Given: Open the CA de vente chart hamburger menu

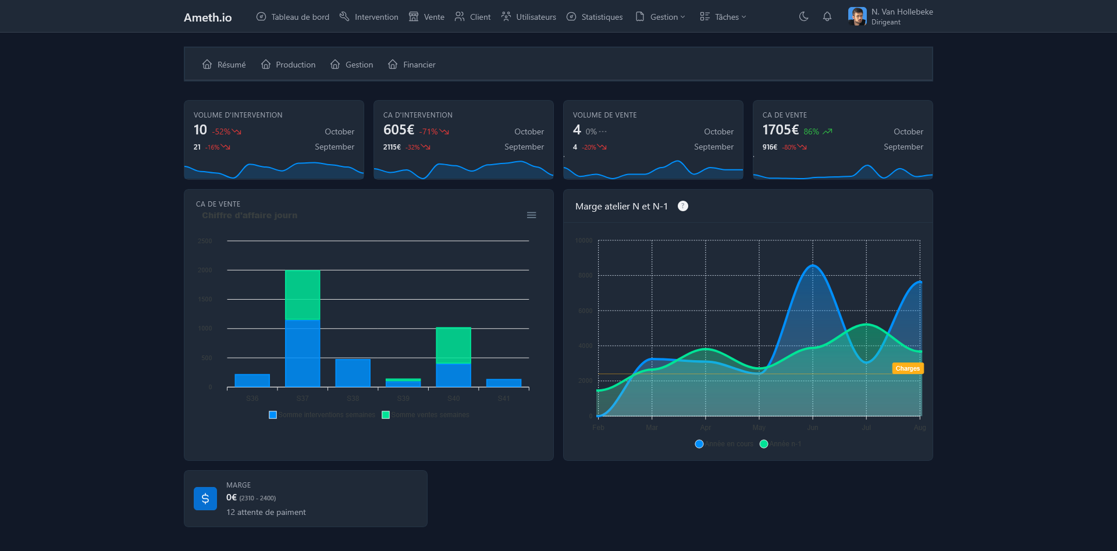Looking at the screenshot, I should [x=531, y=215].
